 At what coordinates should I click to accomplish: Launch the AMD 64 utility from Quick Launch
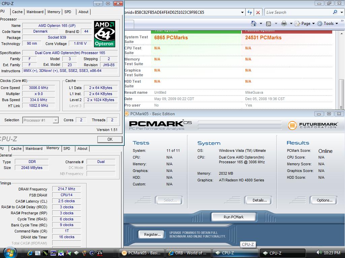click(100, 253)
